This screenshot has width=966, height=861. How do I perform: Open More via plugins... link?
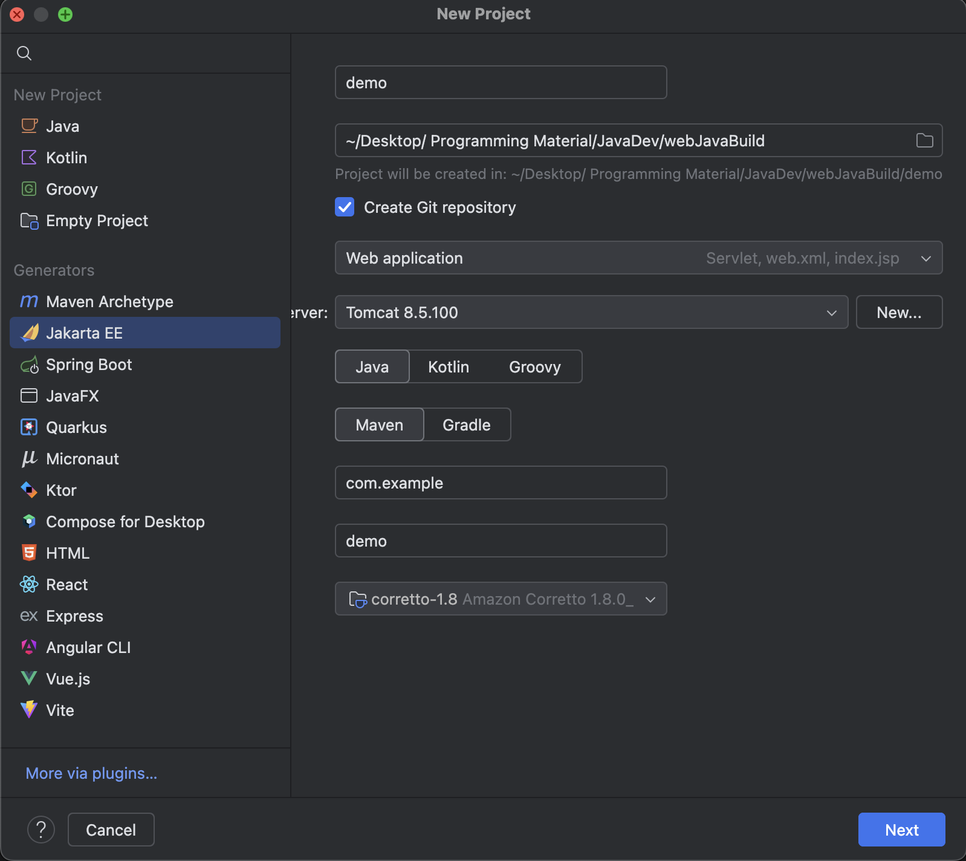[x=91, y=773]
